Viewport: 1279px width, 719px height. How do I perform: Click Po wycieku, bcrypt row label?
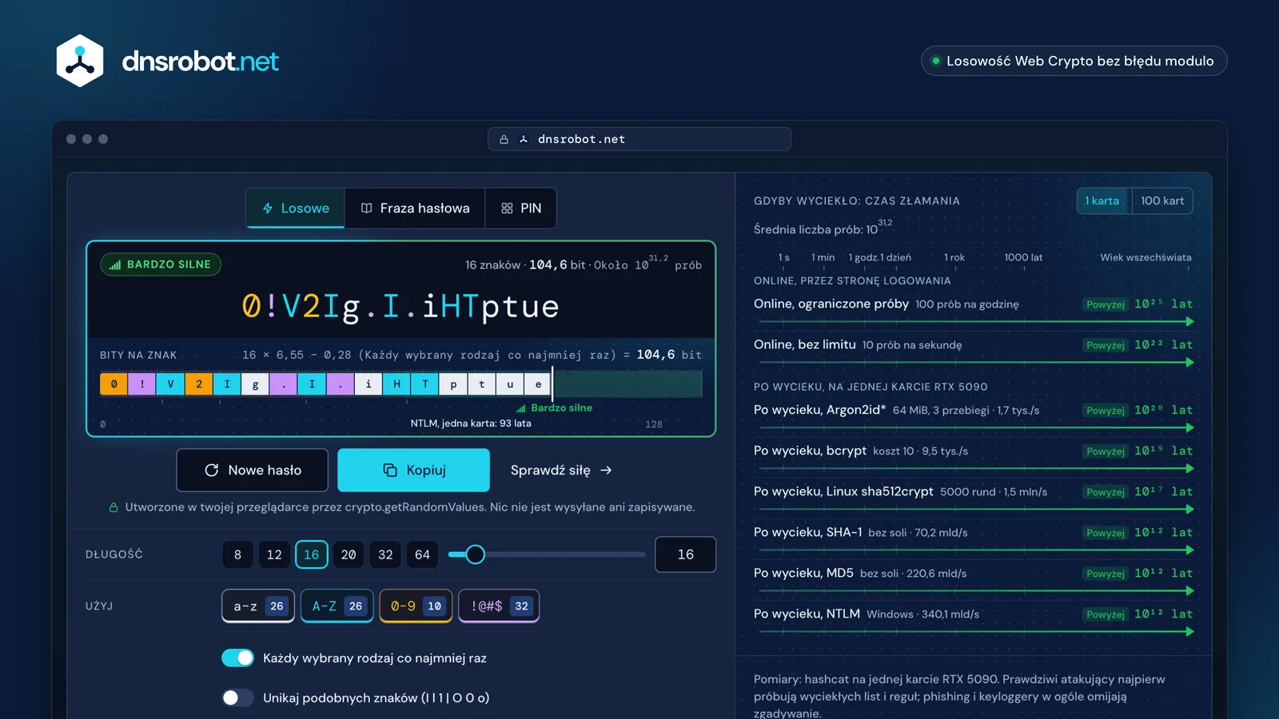pos(810,451)
